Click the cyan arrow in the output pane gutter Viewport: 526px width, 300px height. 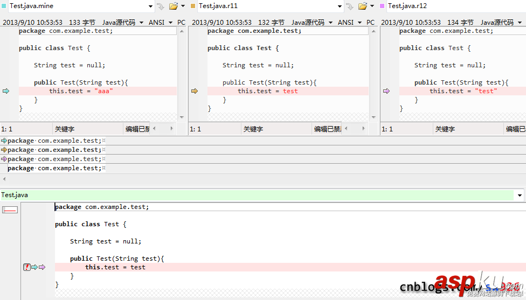point(34,267)
